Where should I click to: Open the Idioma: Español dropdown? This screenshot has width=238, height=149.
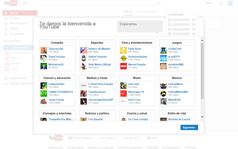click(80, 138)
